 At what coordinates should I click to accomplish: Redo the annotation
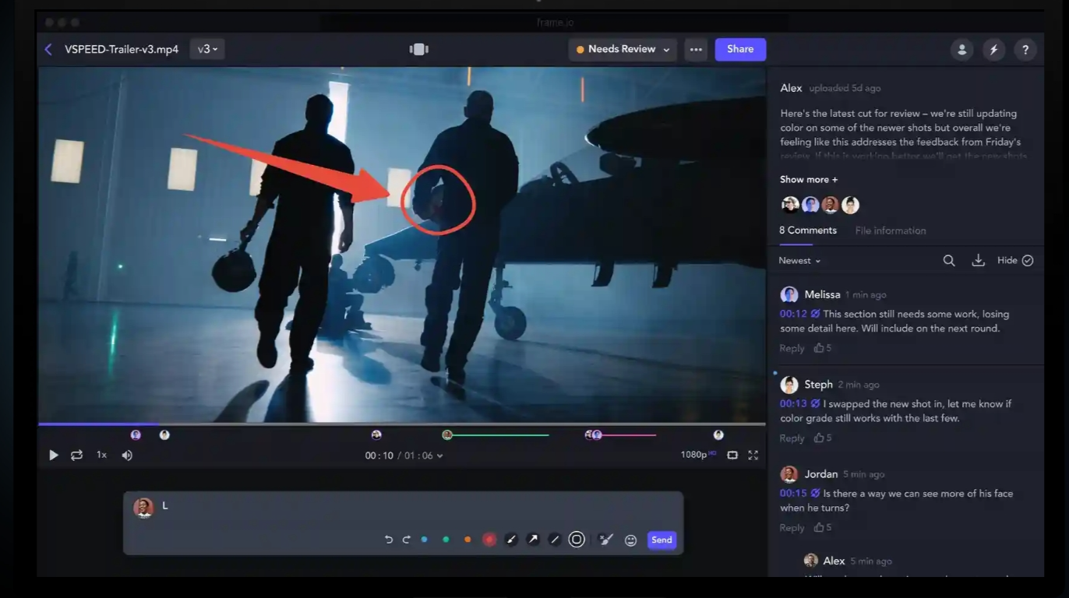tap(406, 540)
